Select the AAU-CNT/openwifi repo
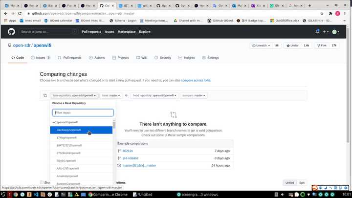 click(x=81, y=168)
